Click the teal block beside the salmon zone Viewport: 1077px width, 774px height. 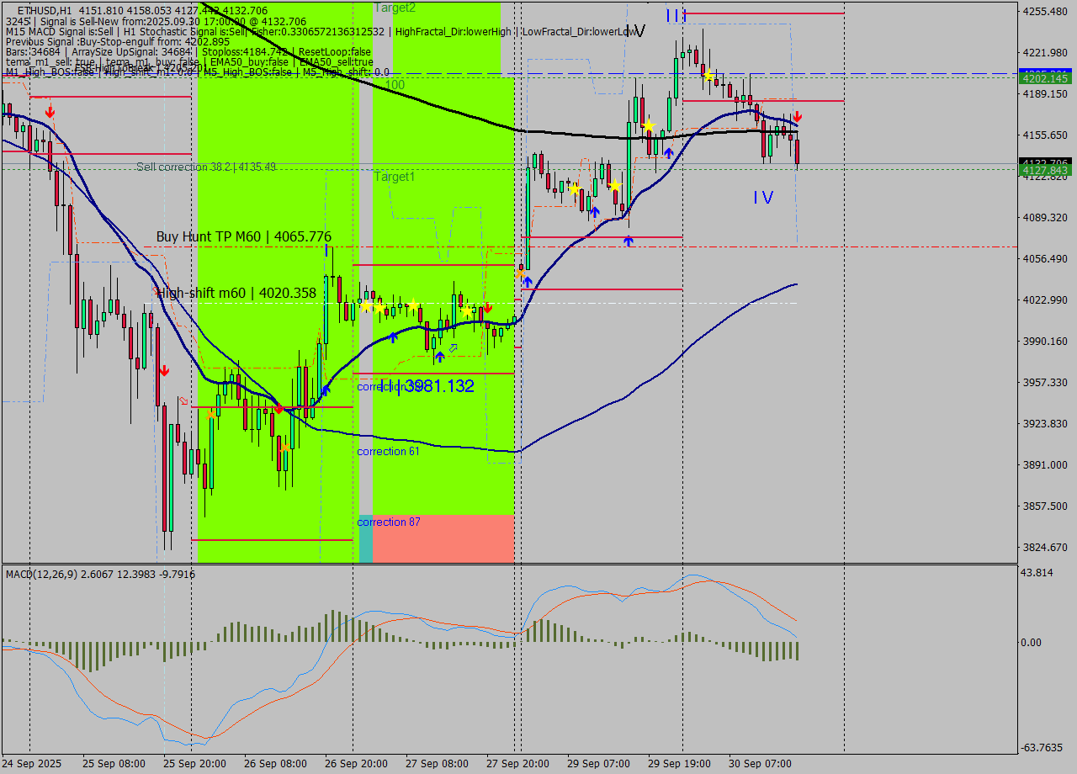pyautogui.click(x=366, y=538)
